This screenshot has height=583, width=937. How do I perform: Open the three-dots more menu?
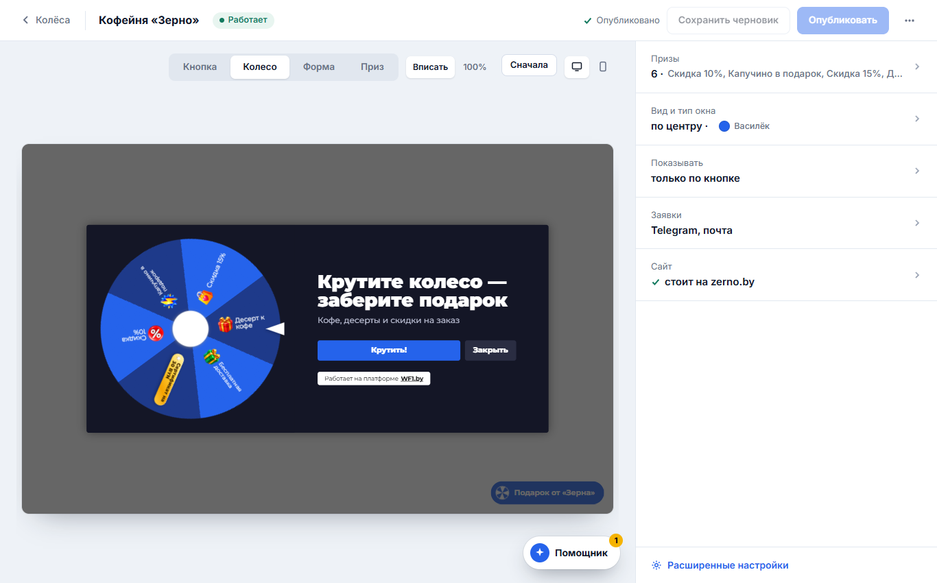click(x=910, y=20)
